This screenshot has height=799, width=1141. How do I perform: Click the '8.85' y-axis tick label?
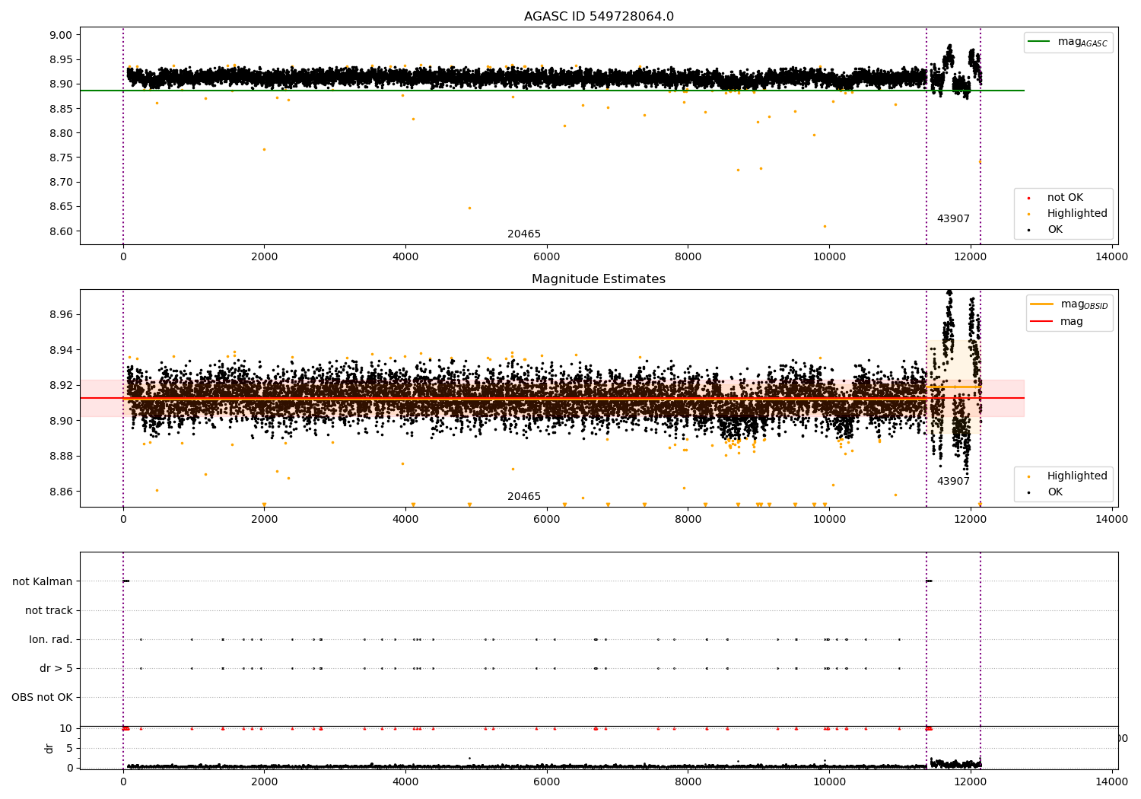(x=62, y=109)
